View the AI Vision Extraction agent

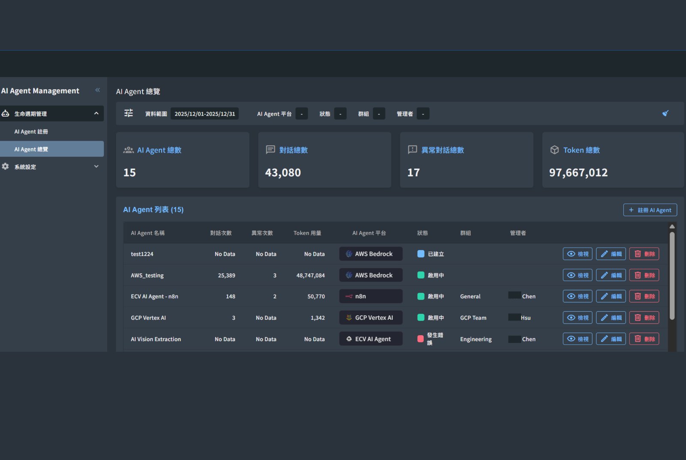pos(578,339)
